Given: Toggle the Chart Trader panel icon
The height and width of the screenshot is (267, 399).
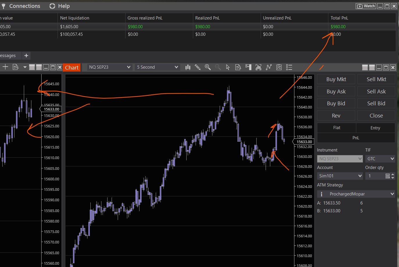Looking at the screenshot, I should click(x=248, y=67).
